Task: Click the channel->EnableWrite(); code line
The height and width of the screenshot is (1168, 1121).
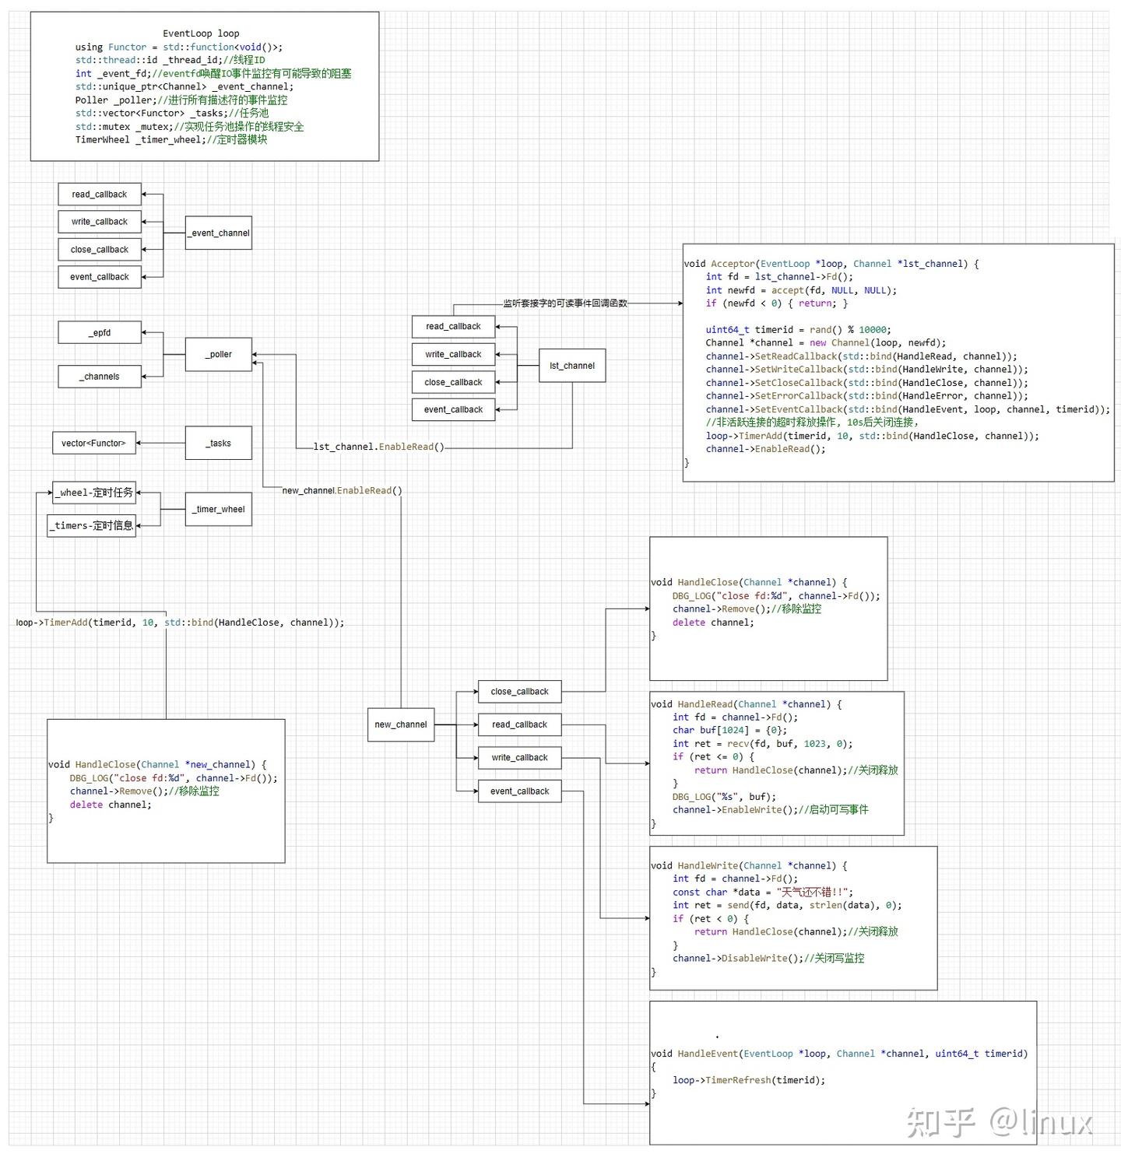Action: click(x=771, y=809)
